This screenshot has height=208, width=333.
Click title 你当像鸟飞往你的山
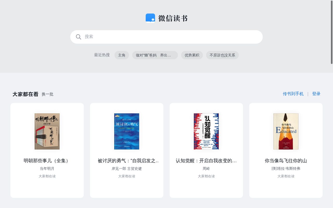coord(286,161)
